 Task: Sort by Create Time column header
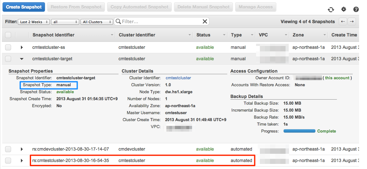344,35
